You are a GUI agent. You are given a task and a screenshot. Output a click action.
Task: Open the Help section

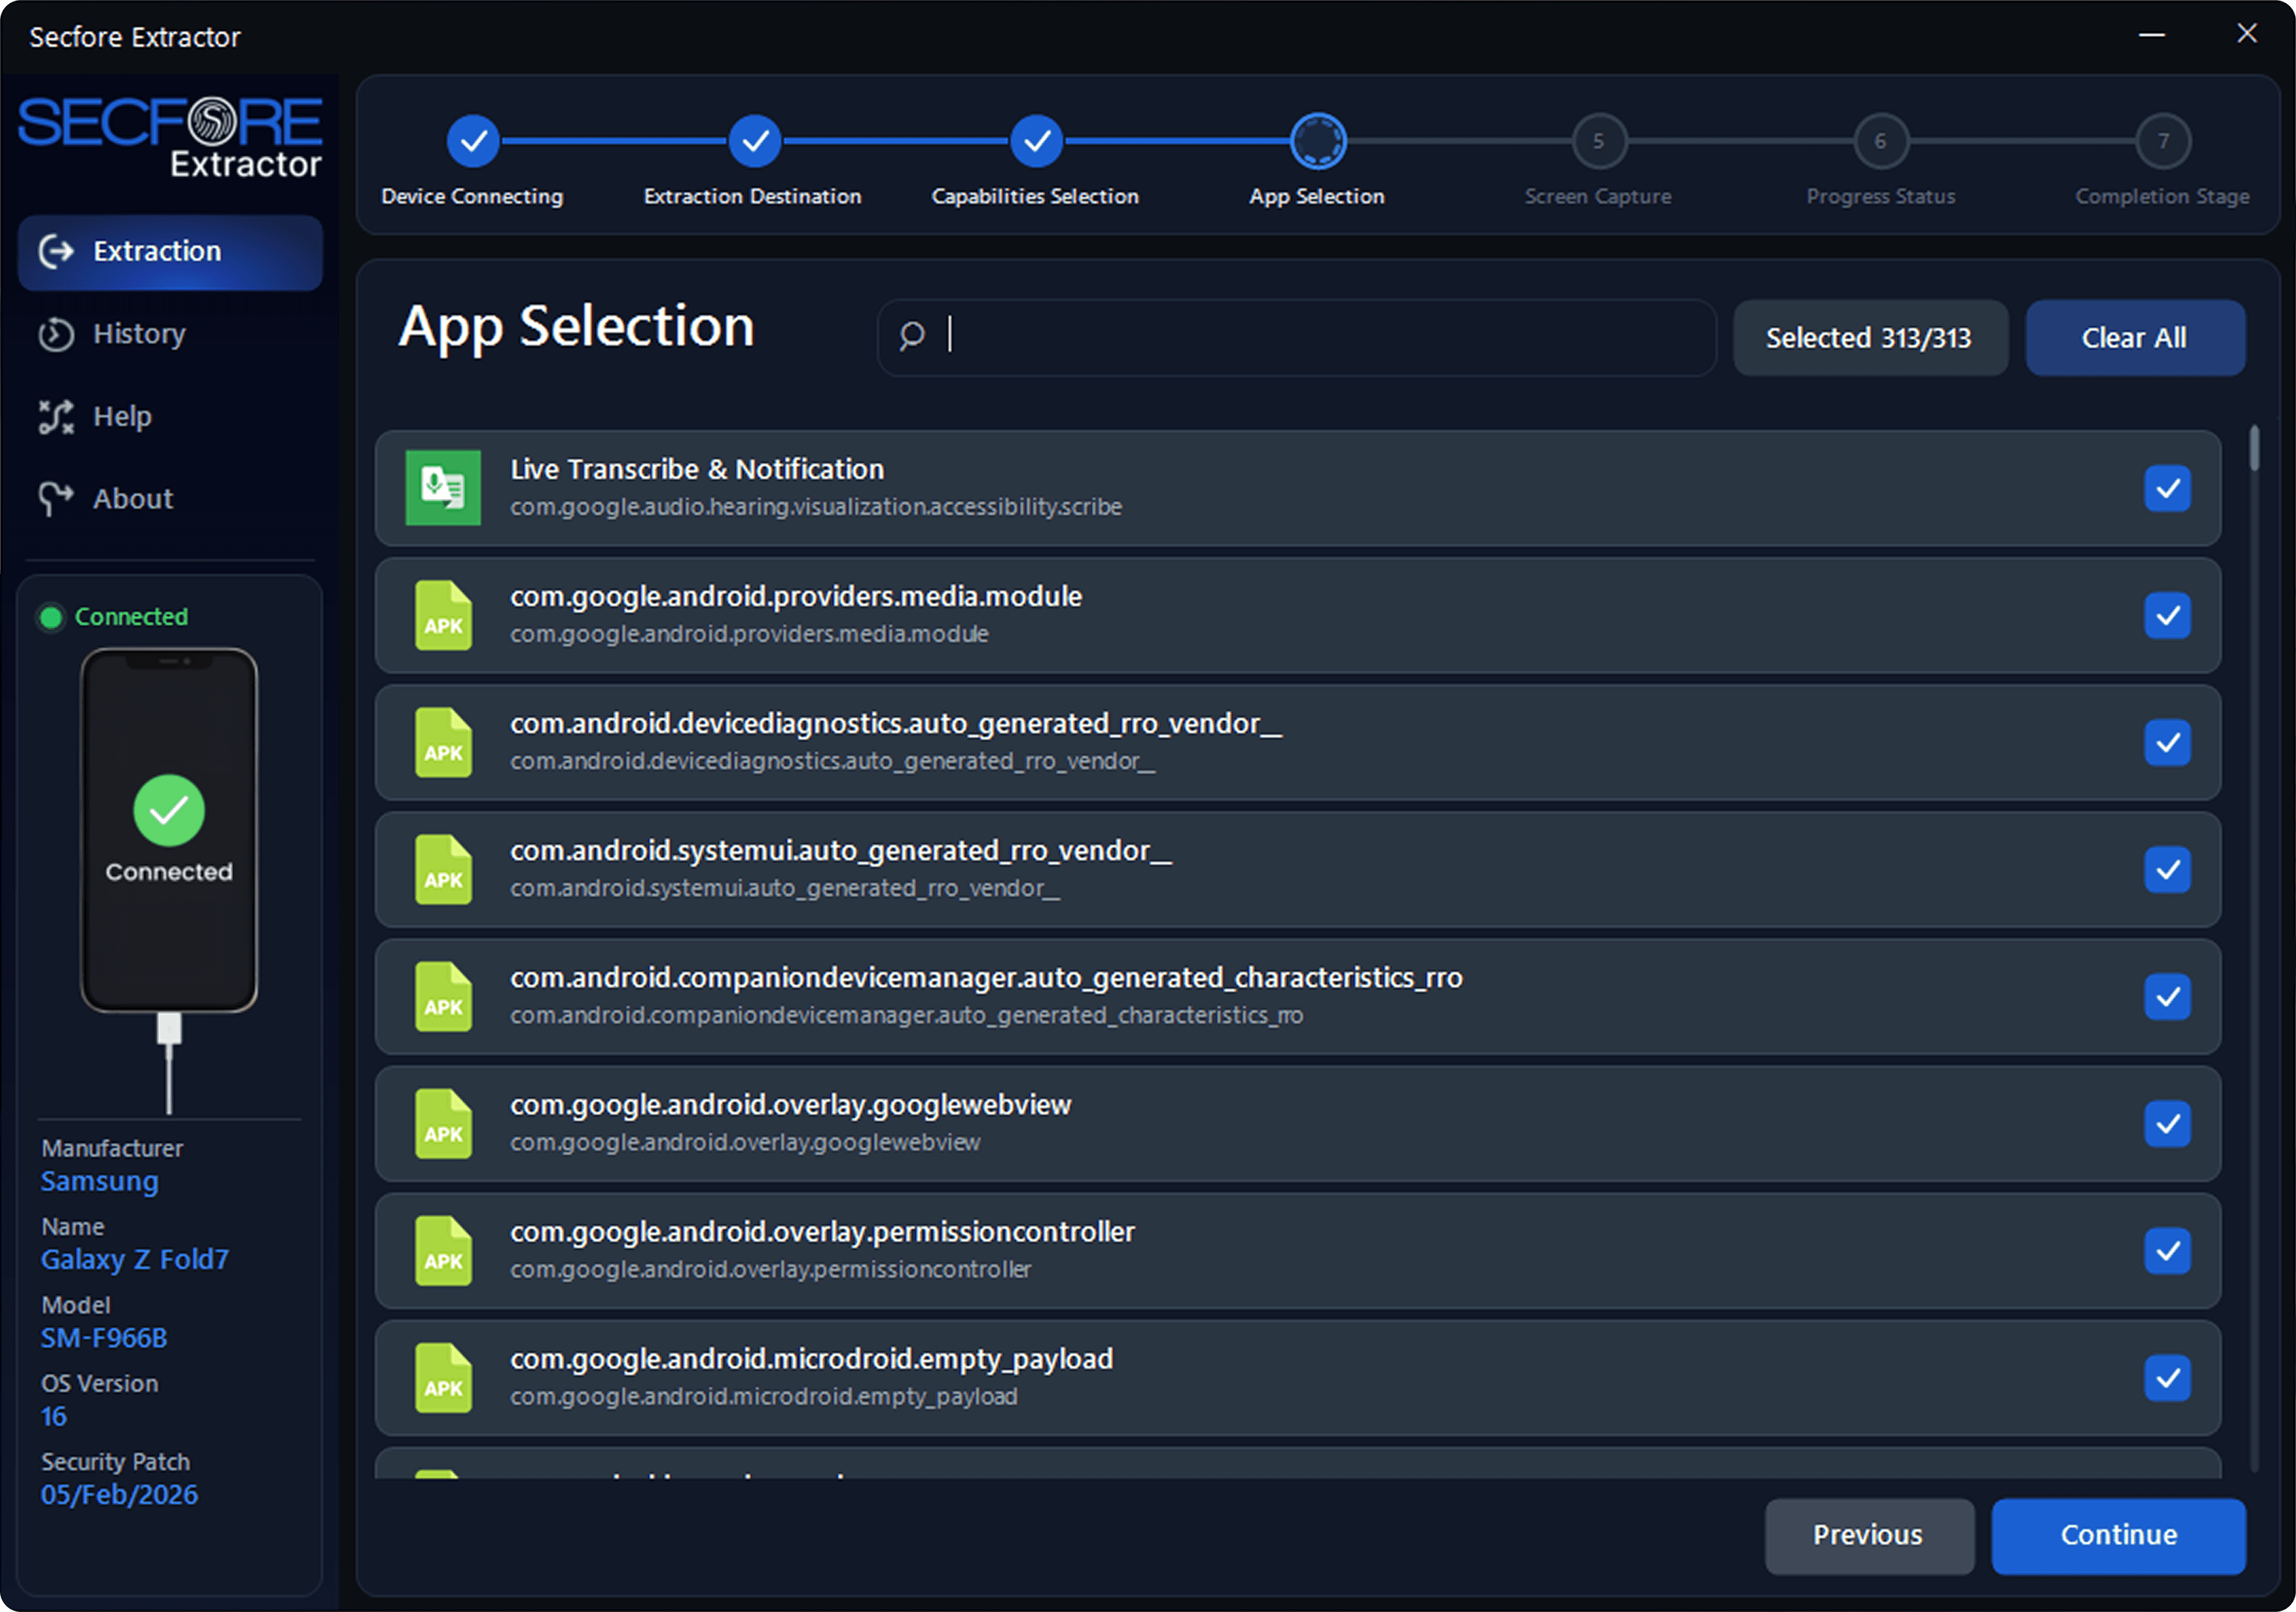[x=122, y=416]
